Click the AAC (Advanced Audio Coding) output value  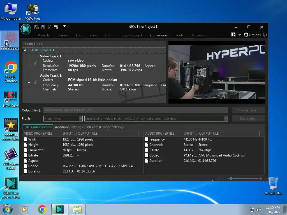click(221, 155)
